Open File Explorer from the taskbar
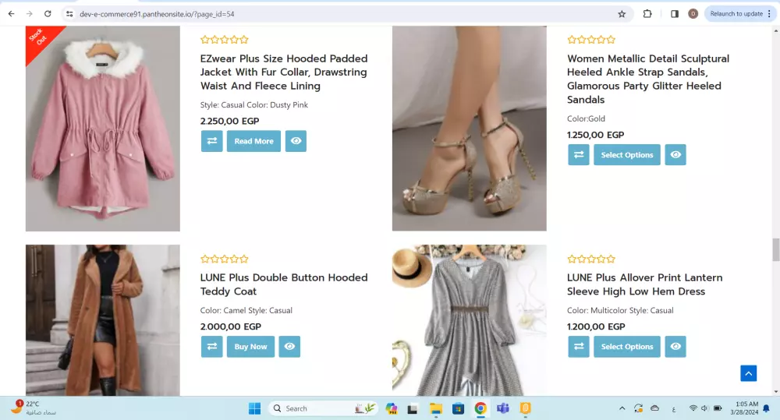This screenshot has height=420, width=780. tap(436, 408)
